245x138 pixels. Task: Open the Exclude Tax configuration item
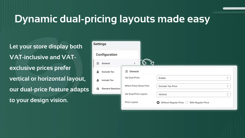click(108, 72)
